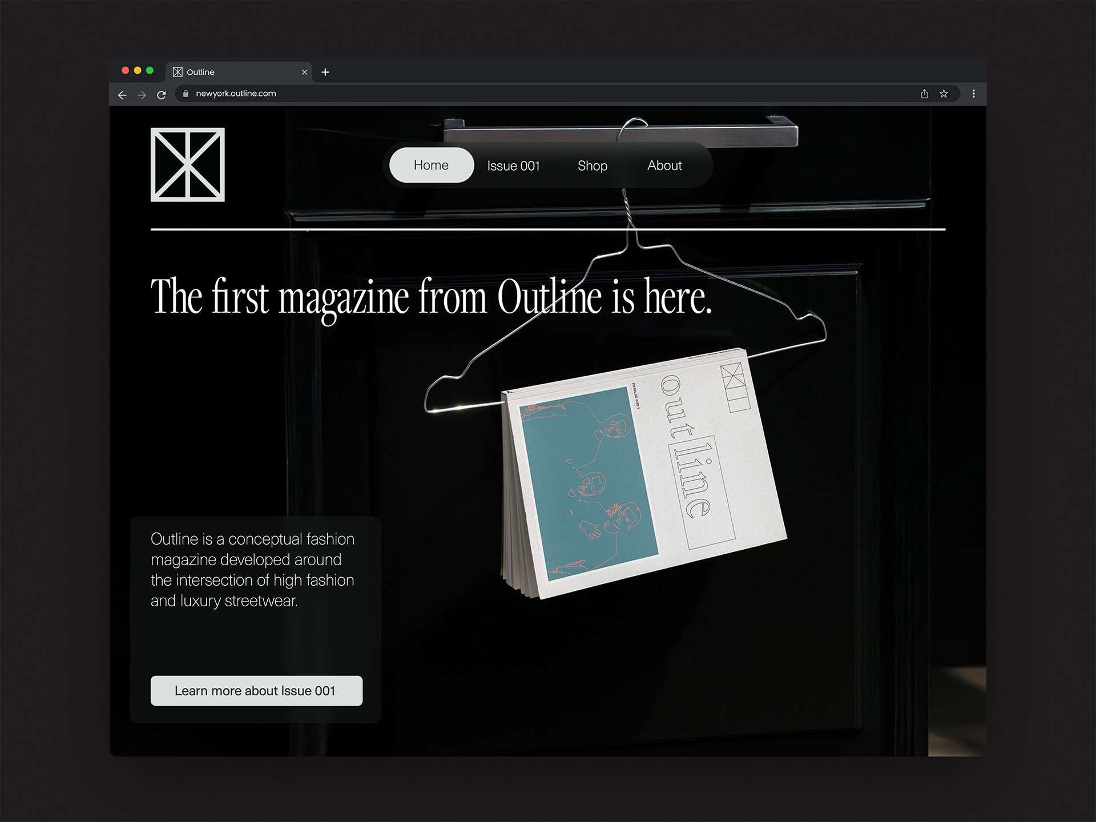Viewport: 1096px width, 822px height.
Task: Open the Shop page link
Action: 592,166
